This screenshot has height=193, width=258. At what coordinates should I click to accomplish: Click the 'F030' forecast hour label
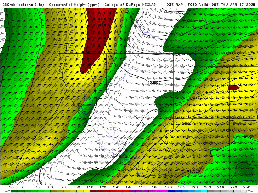point(192,5)
